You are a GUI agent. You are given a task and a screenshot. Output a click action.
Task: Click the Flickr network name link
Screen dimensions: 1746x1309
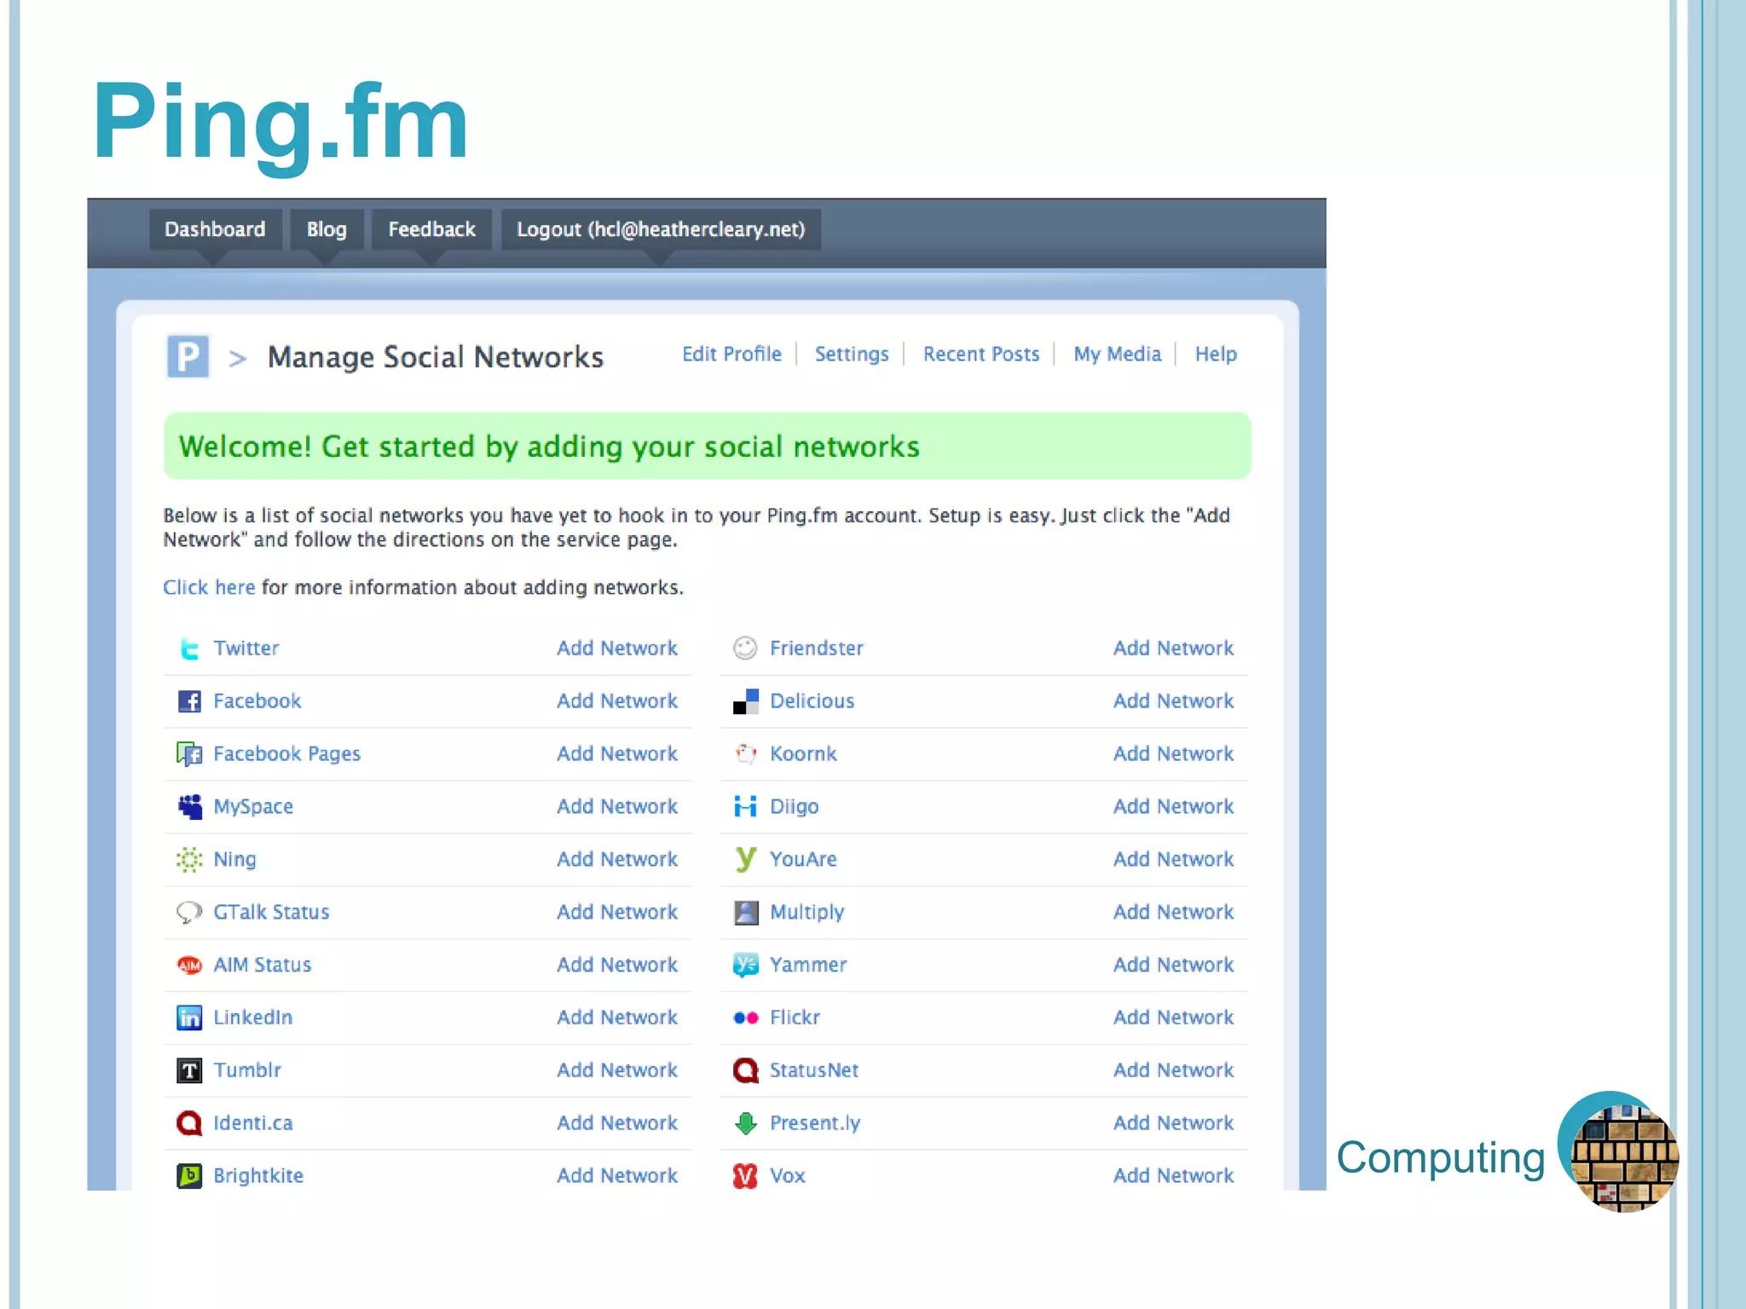tap(795, 1018)
